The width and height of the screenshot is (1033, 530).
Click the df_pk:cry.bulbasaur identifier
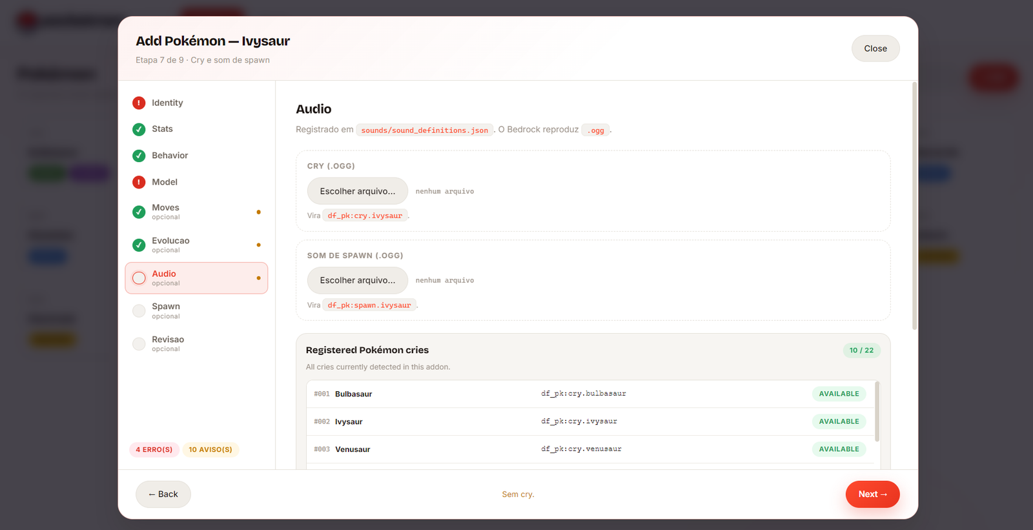(584, 394)
